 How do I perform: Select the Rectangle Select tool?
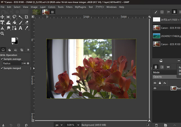coord(8,17)
